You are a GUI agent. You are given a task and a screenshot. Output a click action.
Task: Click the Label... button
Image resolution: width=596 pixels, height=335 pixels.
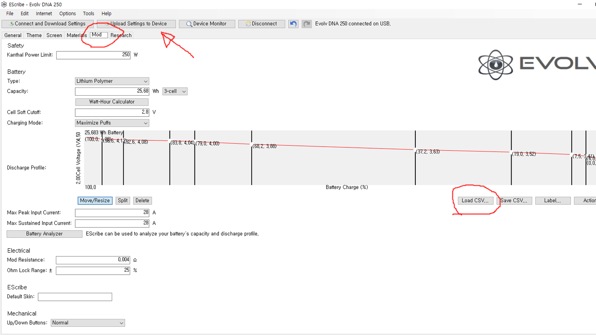[553, 201]
